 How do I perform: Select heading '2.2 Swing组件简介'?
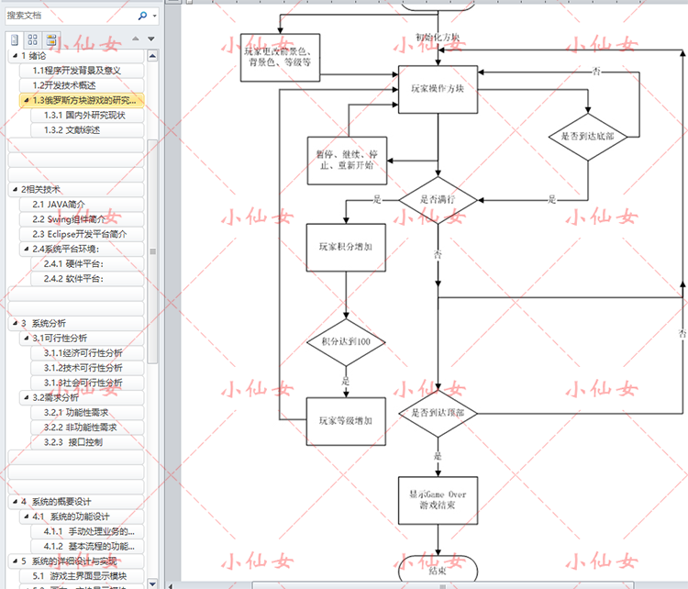(x=82, y=219)
